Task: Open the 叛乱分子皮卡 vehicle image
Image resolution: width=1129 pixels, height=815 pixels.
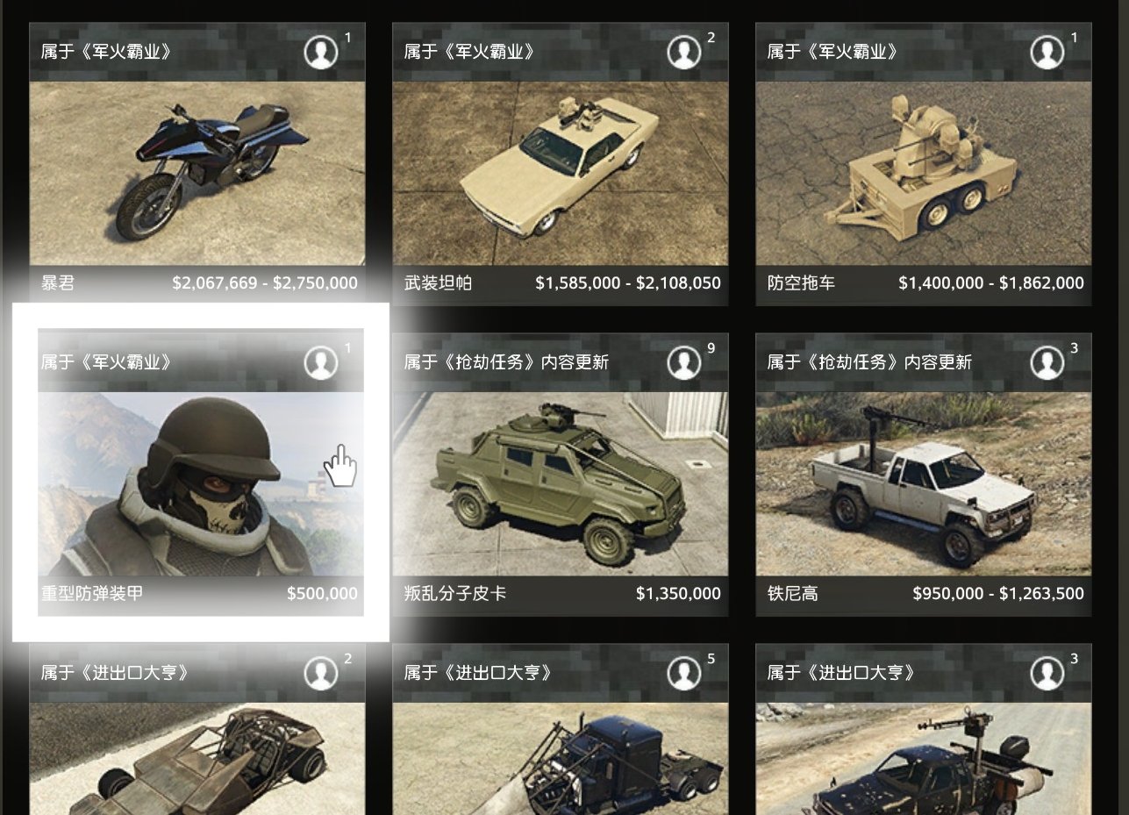Action: (561, 484)
